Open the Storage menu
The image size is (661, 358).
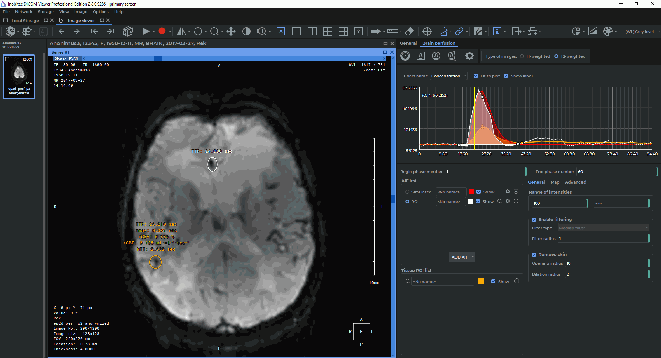[45, 12]
